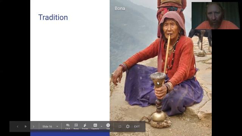Click the presenter webcam thumbnail
242x136 pixels.
pos(216,15)
